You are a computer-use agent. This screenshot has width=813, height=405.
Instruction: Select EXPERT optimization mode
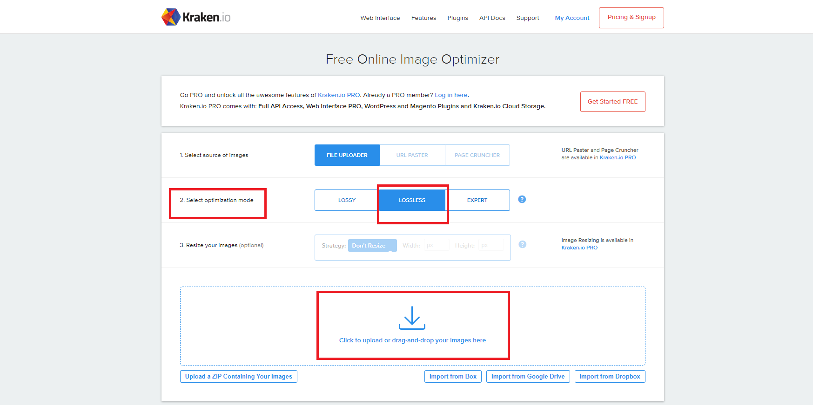point(477,200)
